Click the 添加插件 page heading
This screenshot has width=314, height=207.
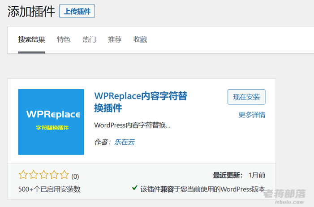click(x=31, y=11)
